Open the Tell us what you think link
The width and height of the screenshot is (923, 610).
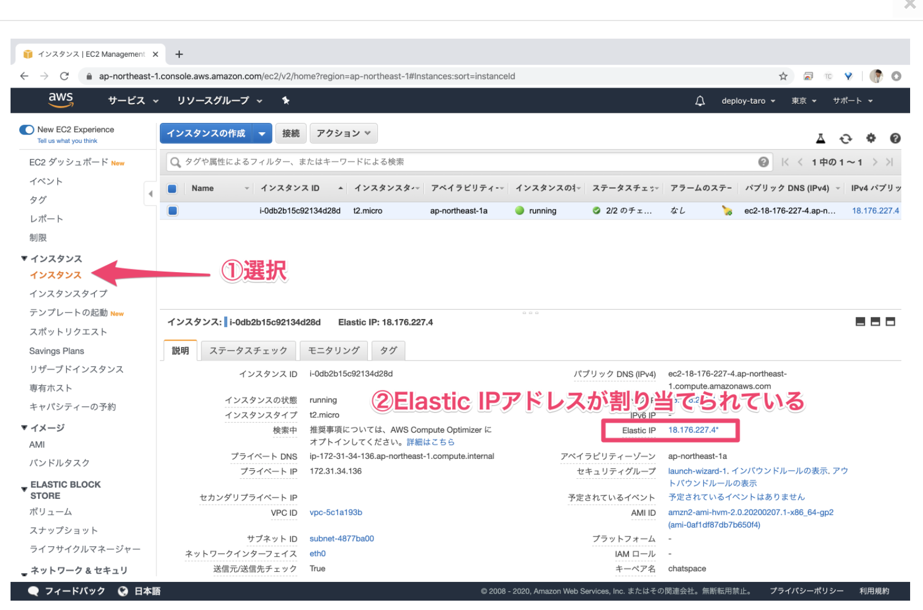67,140
